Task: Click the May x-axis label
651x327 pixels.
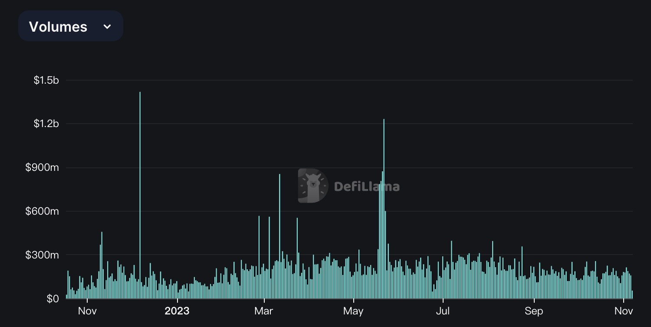Action: coord(353,311)
